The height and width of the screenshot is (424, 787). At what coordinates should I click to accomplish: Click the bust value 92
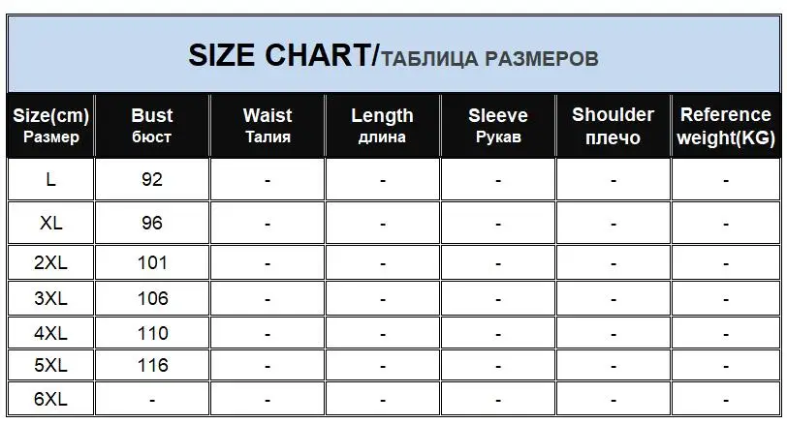152,179
